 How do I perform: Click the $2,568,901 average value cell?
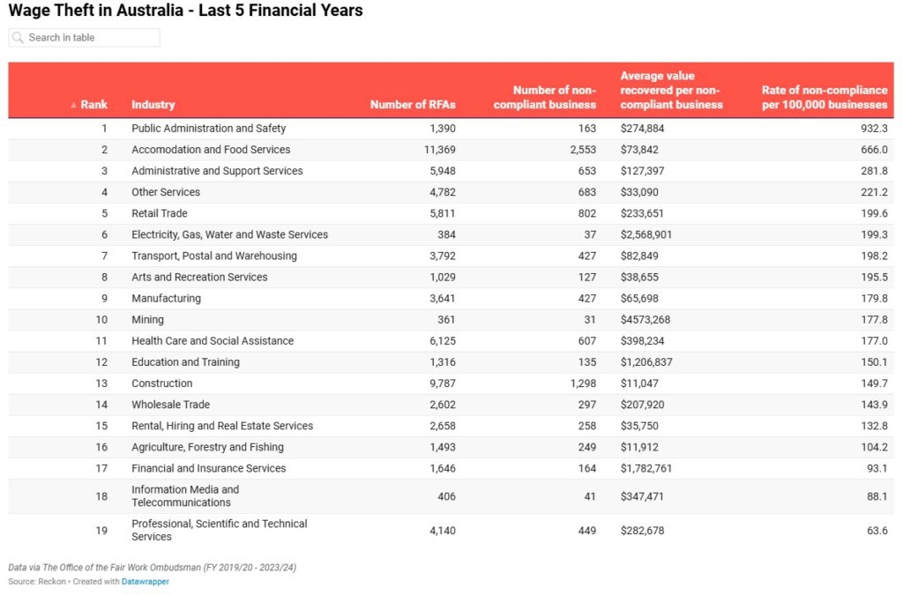(653, 234)
